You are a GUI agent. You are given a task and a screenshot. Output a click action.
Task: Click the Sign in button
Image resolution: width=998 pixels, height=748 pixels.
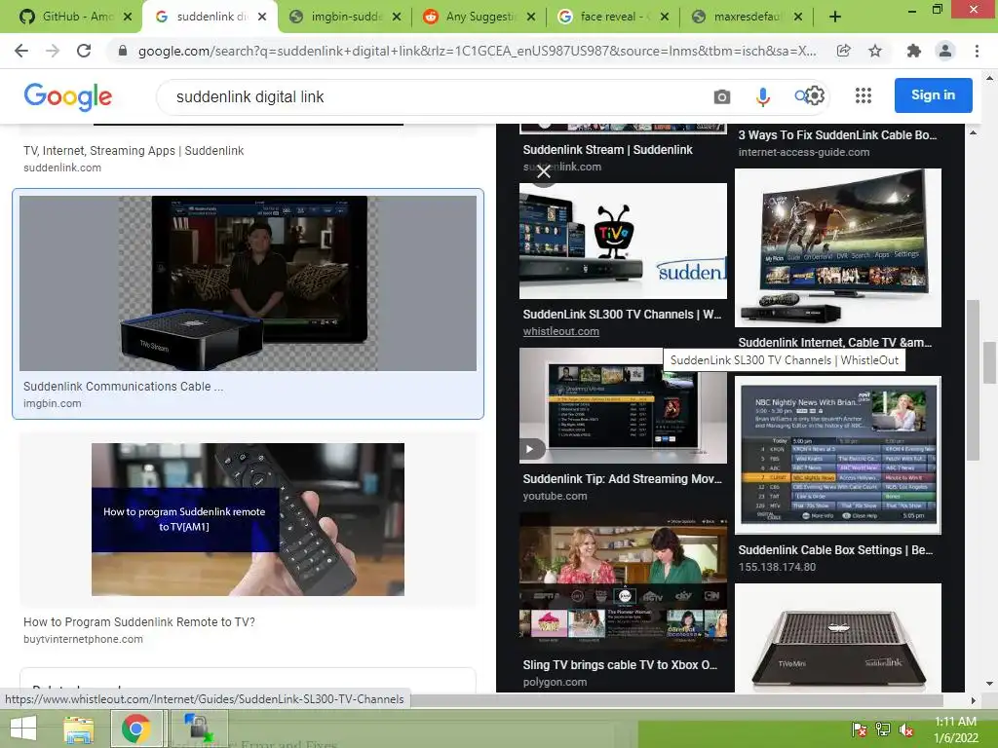[x=933, y=95]
